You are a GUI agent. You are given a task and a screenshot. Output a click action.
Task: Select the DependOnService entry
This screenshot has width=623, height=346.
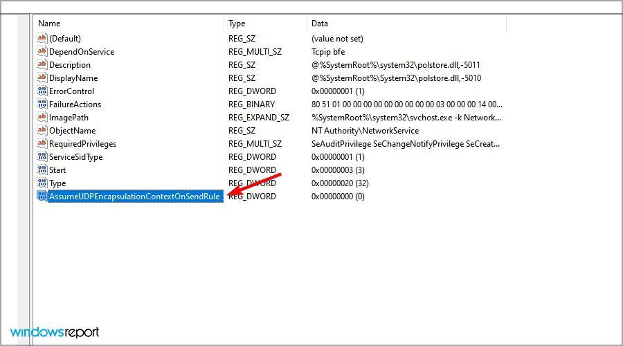(x=82, y=52)
